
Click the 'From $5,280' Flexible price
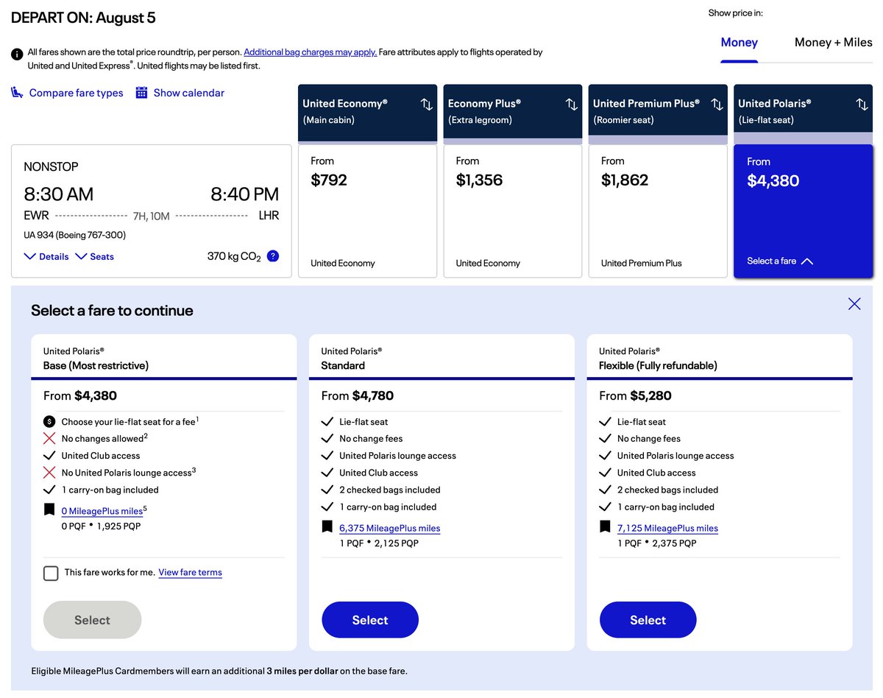point(635,395)
